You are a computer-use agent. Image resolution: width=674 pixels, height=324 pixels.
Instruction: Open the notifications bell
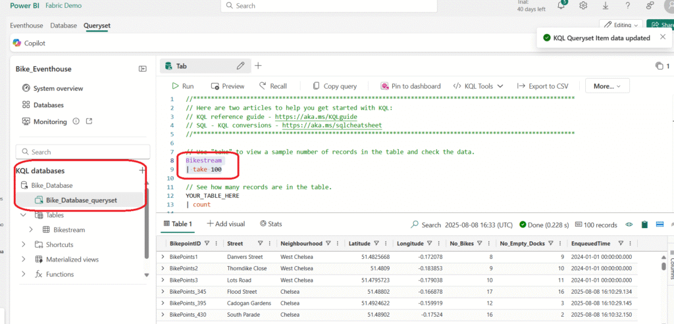coord(561,5)
